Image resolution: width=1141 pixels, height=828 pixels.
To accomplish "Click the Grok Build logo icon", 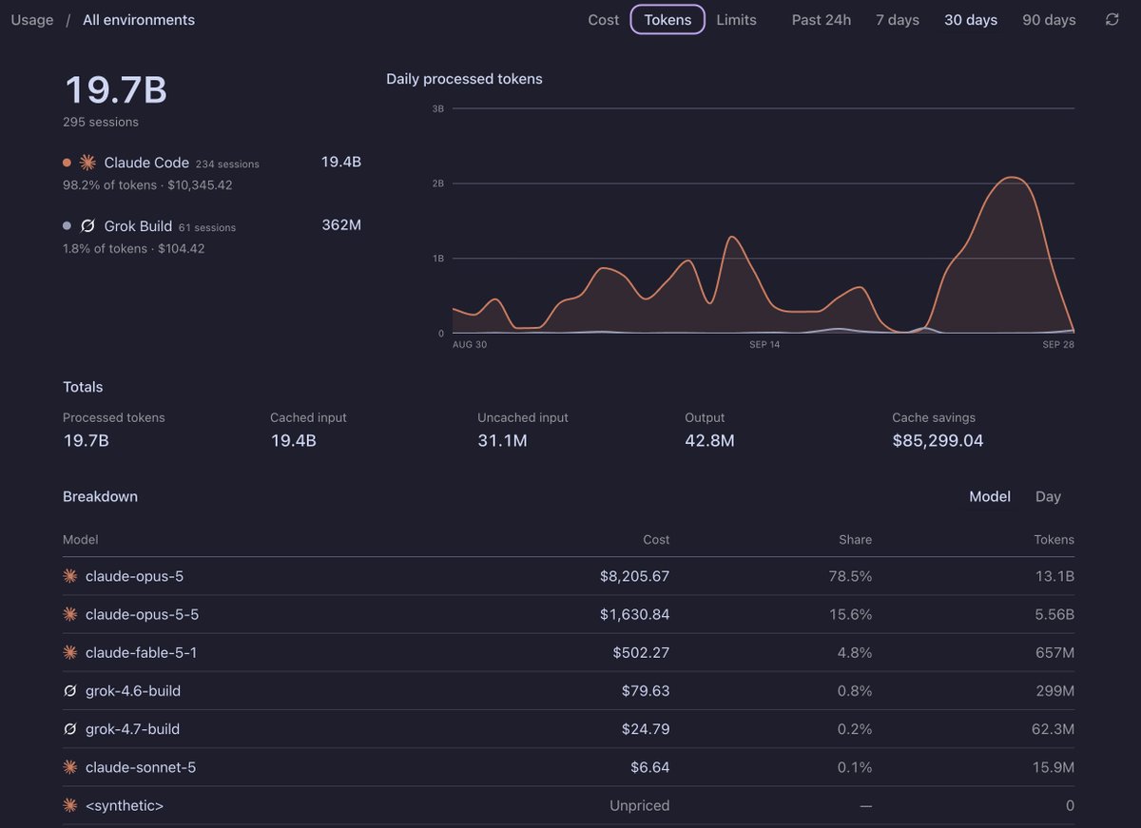I will tap(87, 226).
